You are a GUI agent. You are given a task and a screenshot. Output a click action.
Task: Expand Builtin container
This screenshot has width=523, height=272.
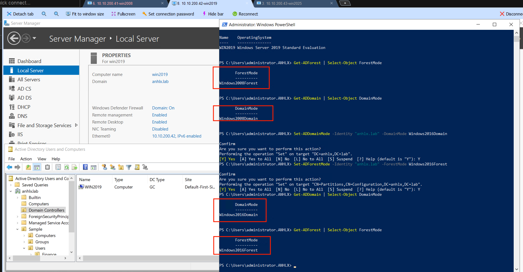17,197
